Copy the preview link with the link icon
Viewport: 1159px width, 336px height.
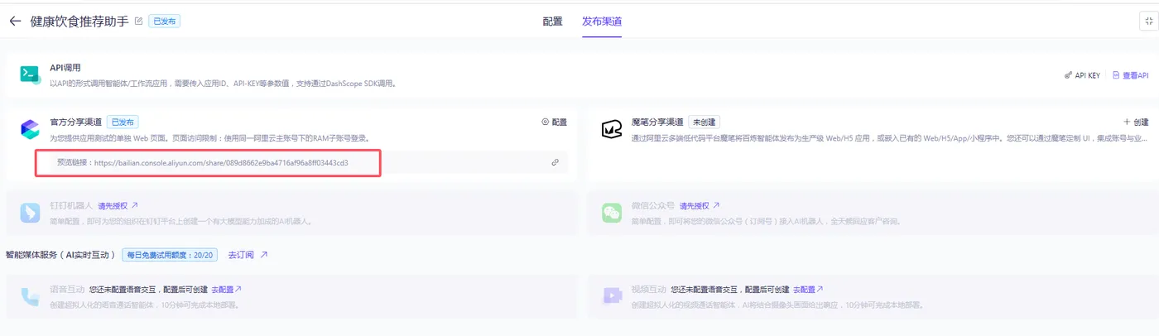coord(555,163)
